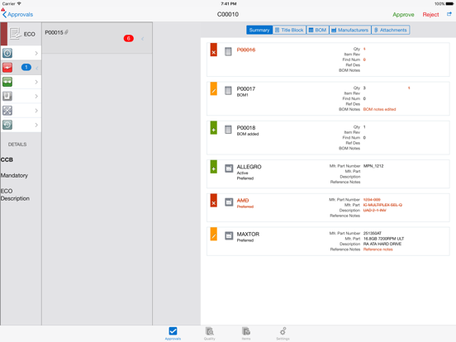Screen dimensions: 456x342
Task: Go back to Approvals
Action: [x=17, y=14]
